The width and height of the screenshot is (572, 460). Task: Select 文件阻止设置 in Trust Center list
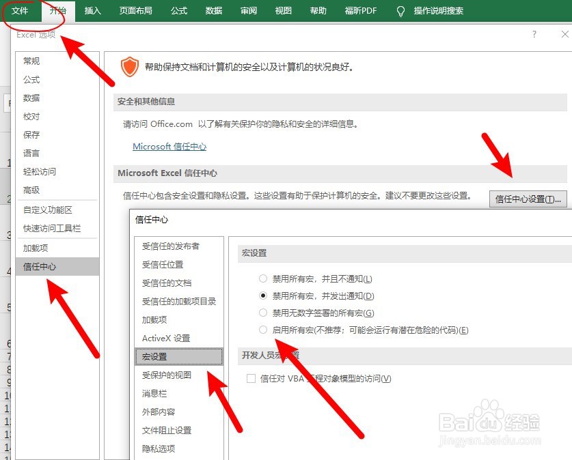(x=179, y=431)
